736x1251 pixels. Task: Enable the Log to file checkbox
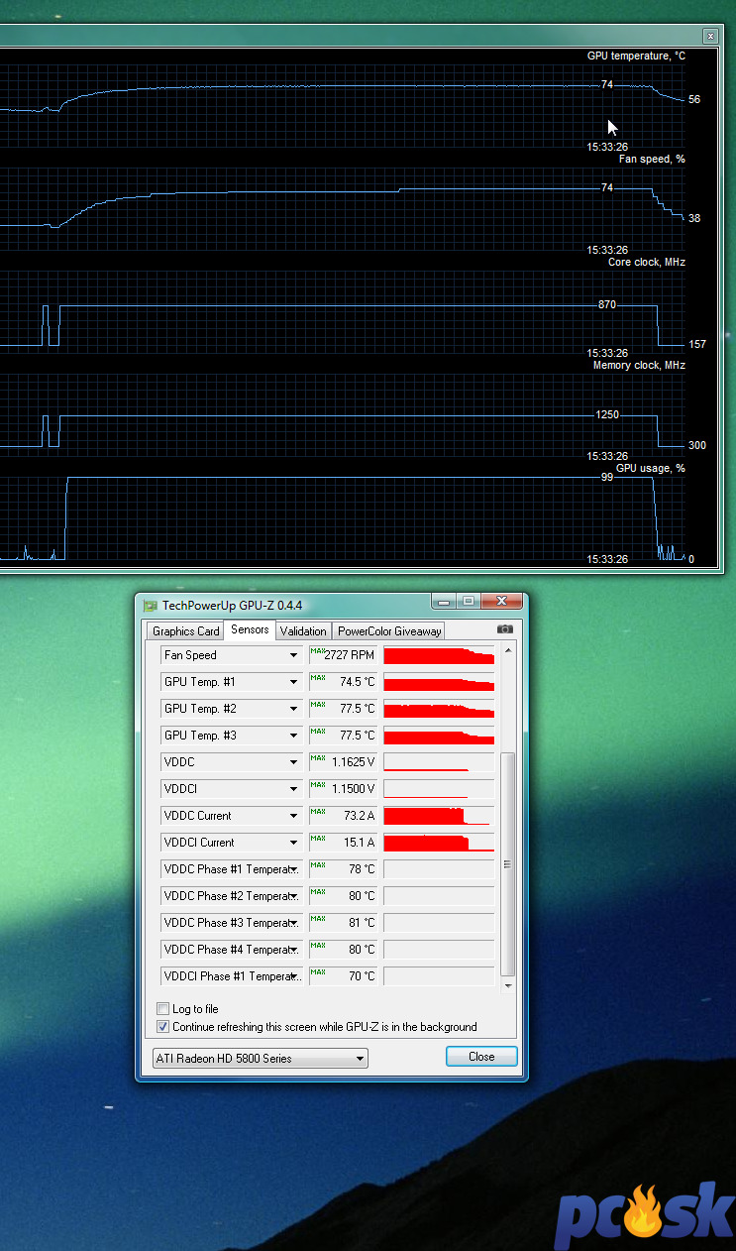[163, 1009]
